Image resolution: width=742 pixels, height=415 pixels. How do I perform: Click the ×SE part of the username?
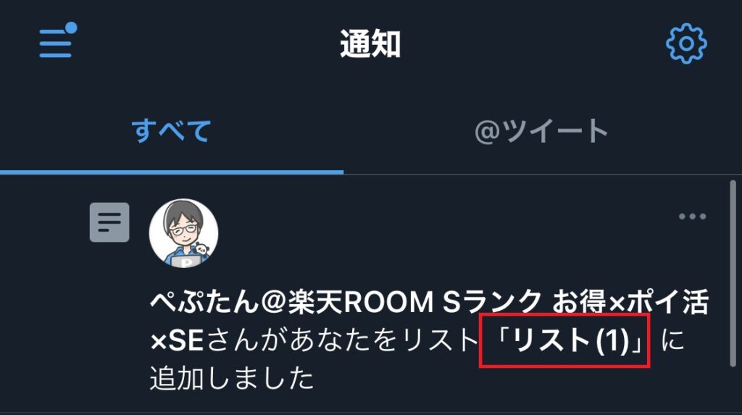pyautogui.click(x=177, y=340)
